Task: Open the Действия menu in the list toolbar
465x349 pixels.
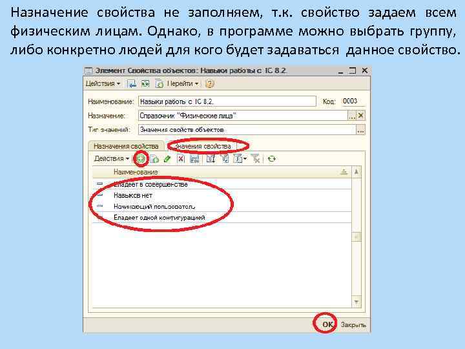Action: pyautogui.click(x=112, y=159)
